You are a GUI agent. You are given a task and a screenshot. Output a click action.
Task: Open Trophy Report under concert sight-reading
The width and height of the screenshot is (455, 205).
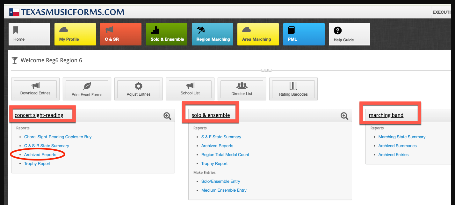pyautogui.click(x=37, y=164)
